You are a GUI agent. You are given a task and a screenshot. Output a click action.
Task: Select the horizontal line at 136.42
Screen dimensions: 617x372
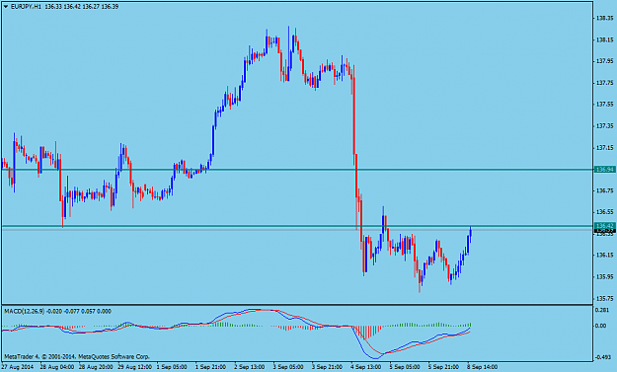pos(297,226)
